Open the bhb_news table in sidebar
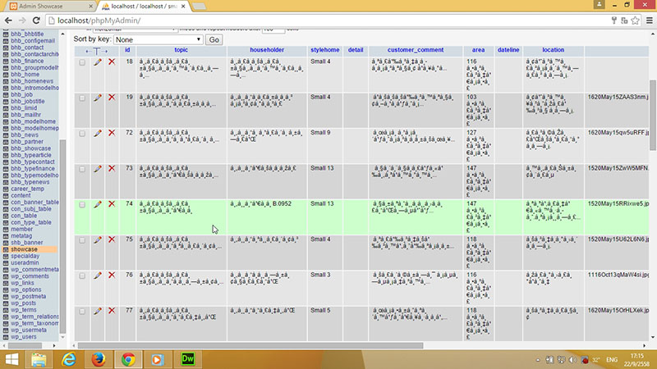 (x=25, y=134)
